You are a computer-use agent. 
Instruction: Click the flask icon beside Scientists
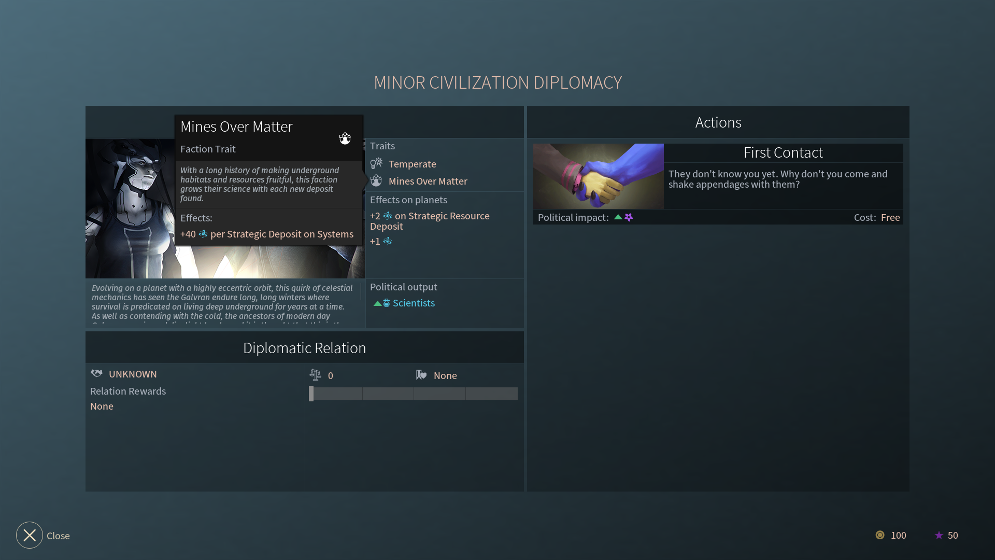click(x=386, y=303)
